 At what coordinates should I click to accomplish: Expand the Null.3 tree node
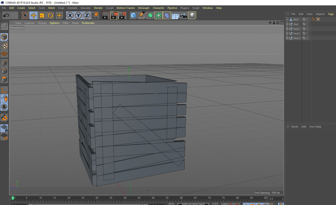tap(287, 38)
